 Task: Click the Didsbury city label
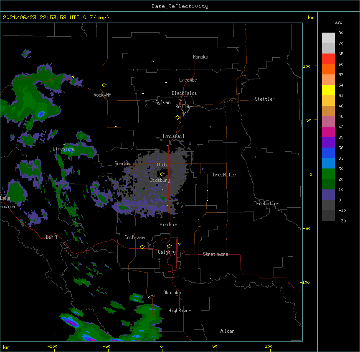coord(160,180)
